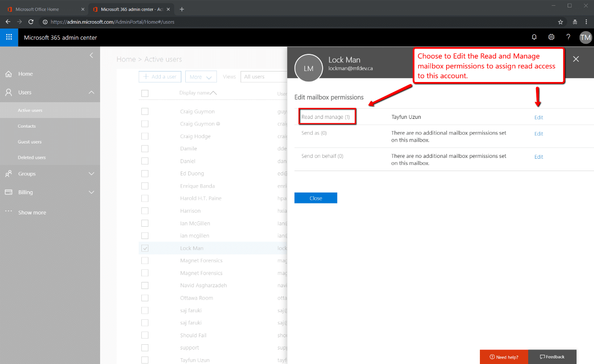Check the box for Ottawa Room
Image resolution: width=594 pixels, height=364 pixels.
145,298
